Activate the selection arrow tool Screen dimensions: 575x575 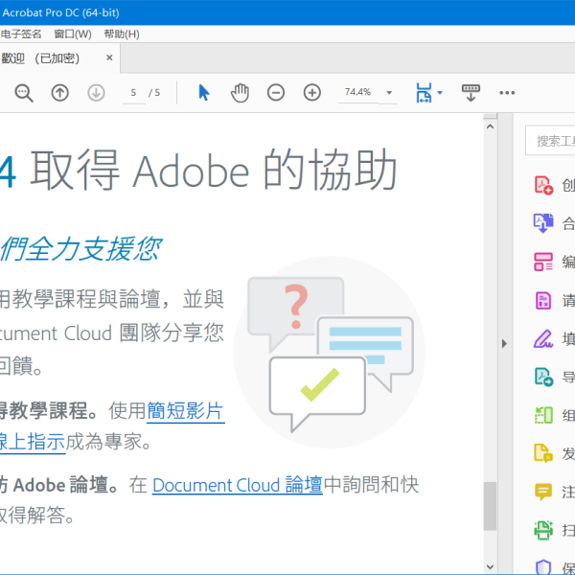[x=203, y=92]
